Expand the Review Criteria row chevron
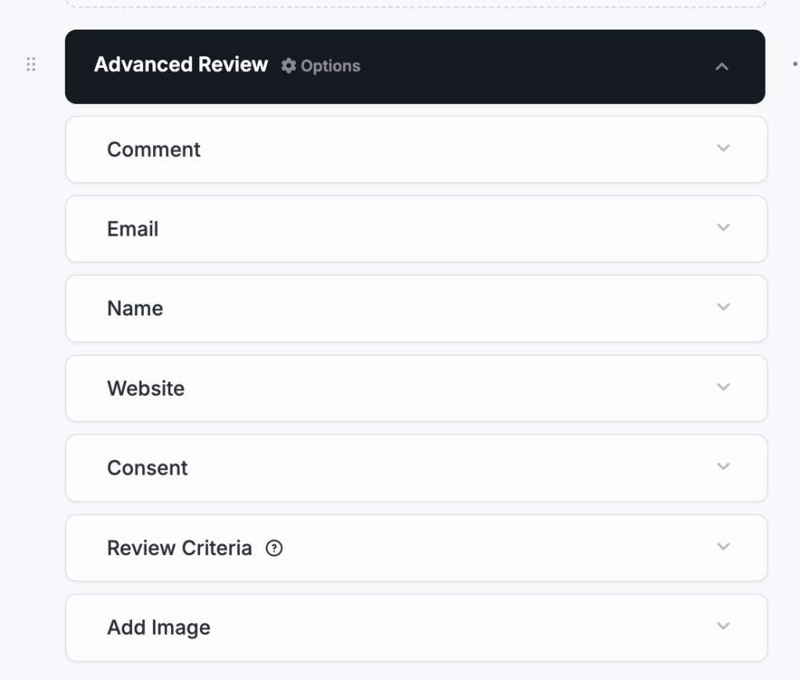 [x=723, y=546]
